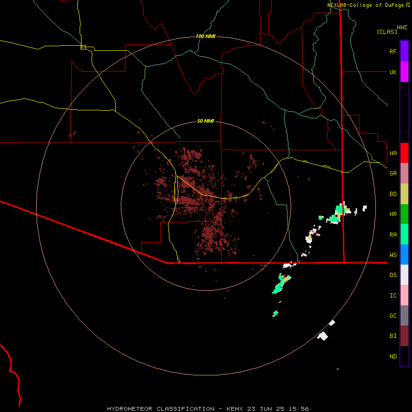Select the "BD" legend label text
412x412 pixels.
point(393,194)
